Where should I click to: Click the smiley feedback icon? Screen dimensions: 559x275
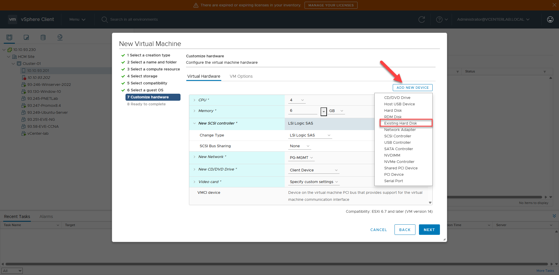[x=550, y=19]
